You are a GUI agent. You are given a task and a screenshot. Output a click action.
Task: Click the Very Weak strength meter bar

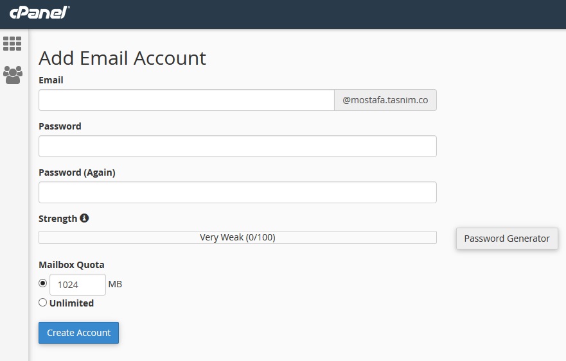[x=237, y=237]
